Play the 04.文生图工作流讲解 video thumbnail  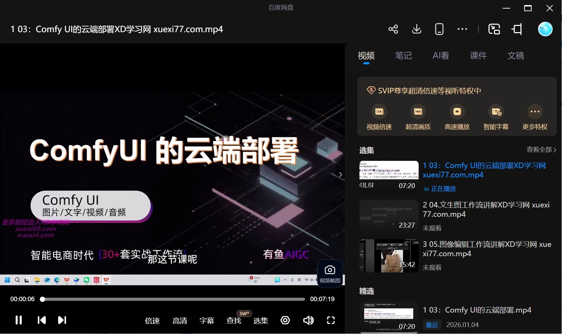389,216
